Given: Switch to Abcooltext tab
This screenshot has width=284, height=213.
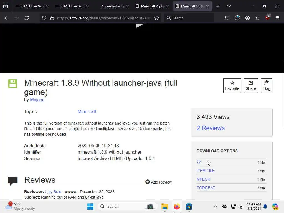Looking at the screenshot, I should (x=113, y=6).
